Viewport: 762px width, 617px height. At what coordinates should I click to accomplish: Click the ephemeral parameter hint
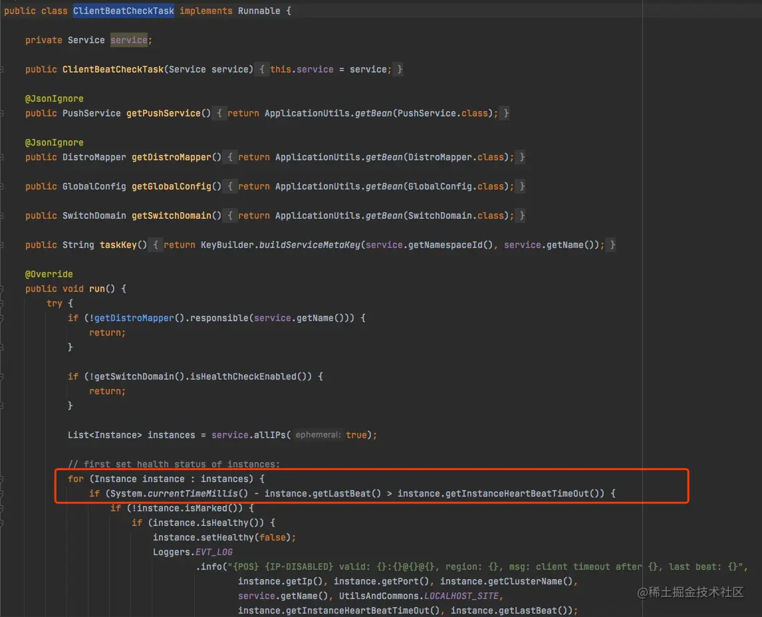tap(318, 435)
